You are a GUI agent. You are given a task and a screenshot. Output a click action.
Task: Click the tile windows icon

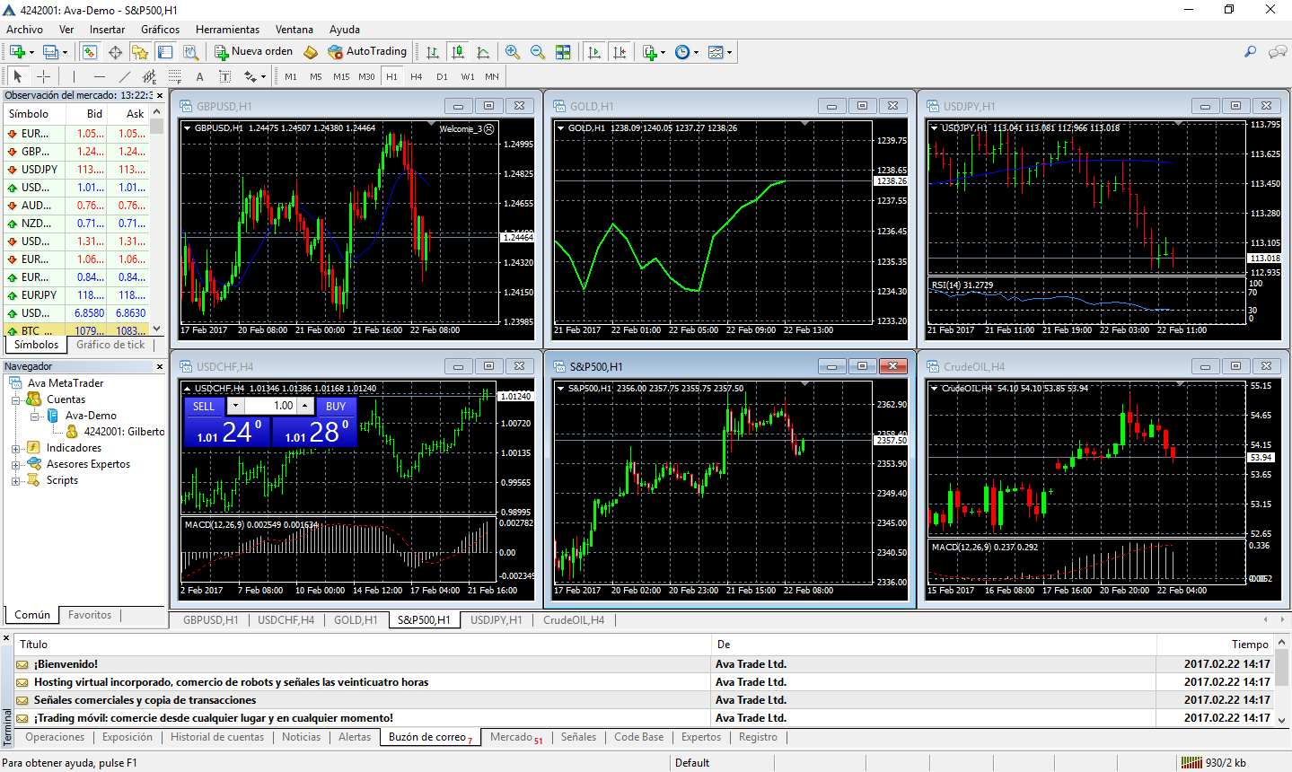[x=563, y=51]
